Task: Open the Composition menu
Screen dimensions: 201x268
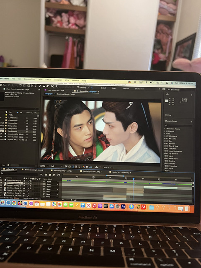Action: click(x=29, y=79)
